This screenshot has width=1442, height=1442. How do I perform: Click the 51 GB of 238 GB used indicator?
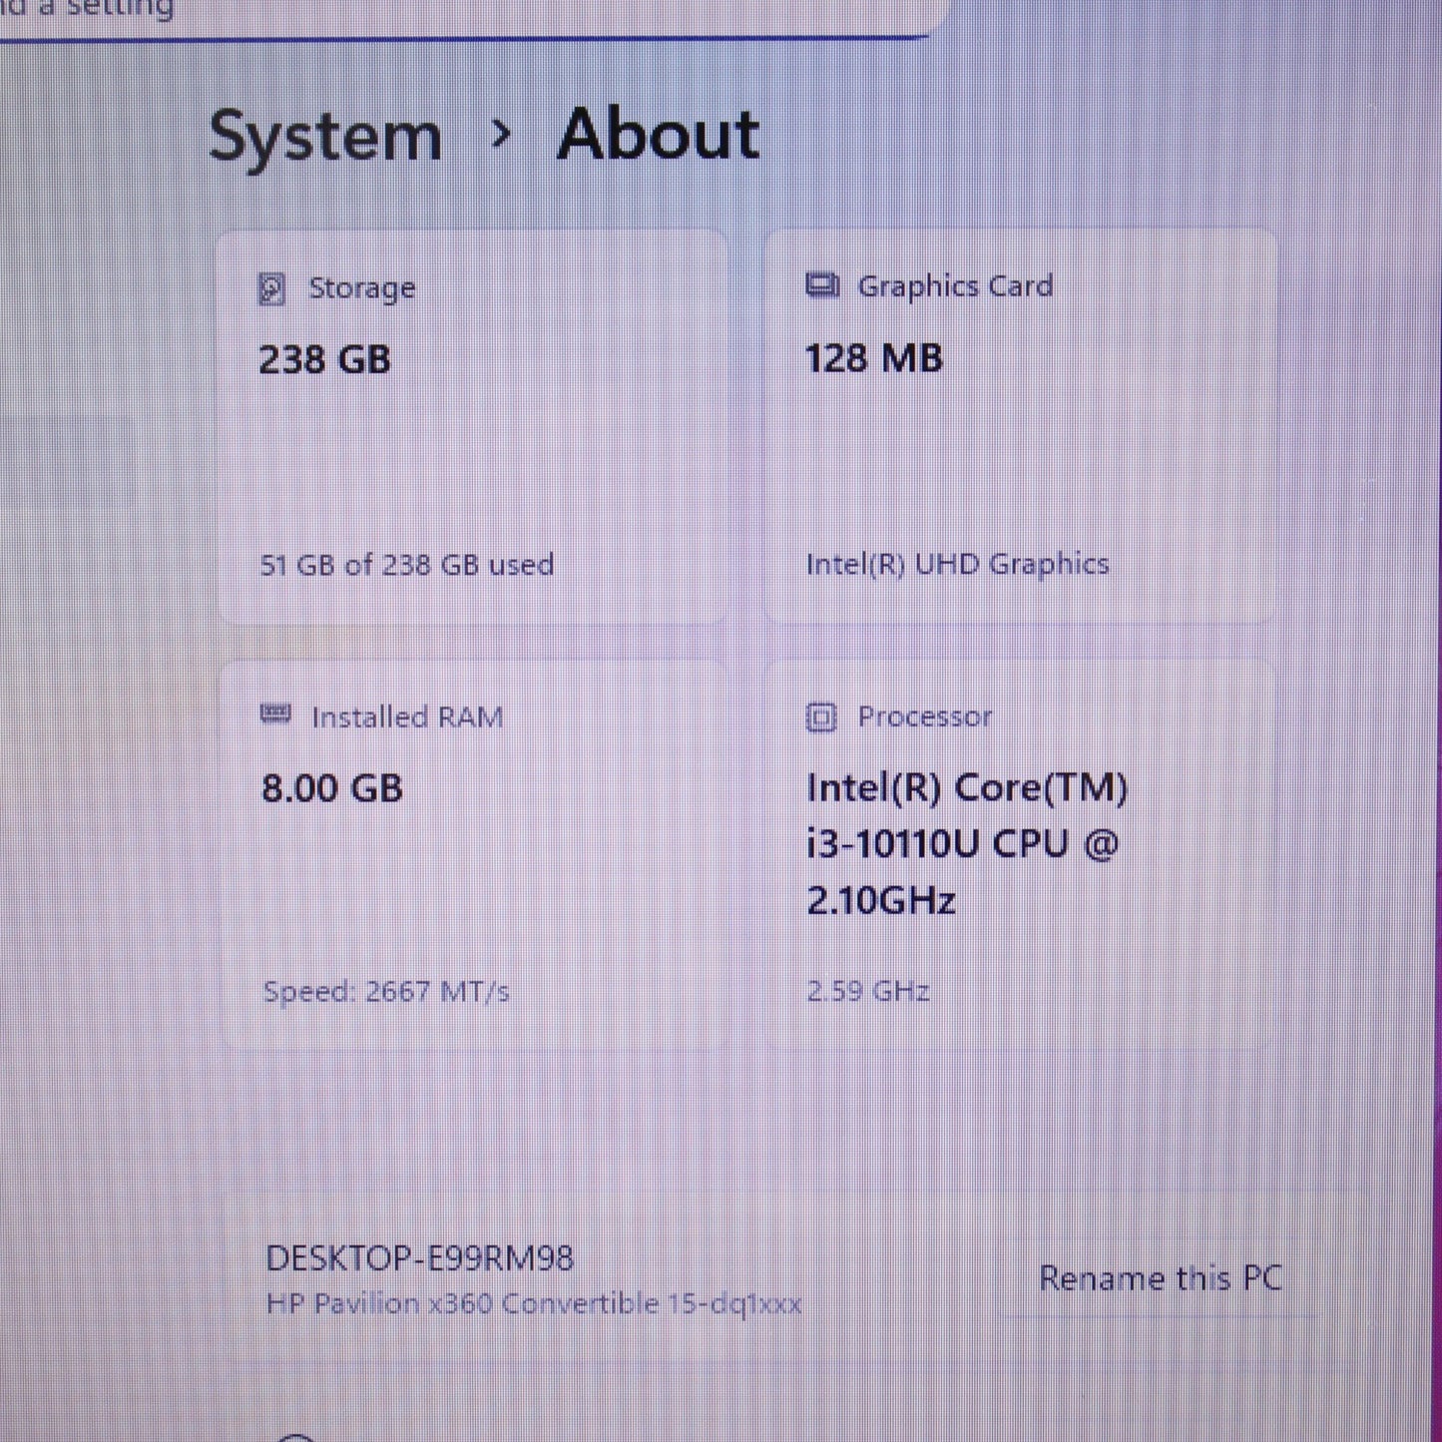407,565
